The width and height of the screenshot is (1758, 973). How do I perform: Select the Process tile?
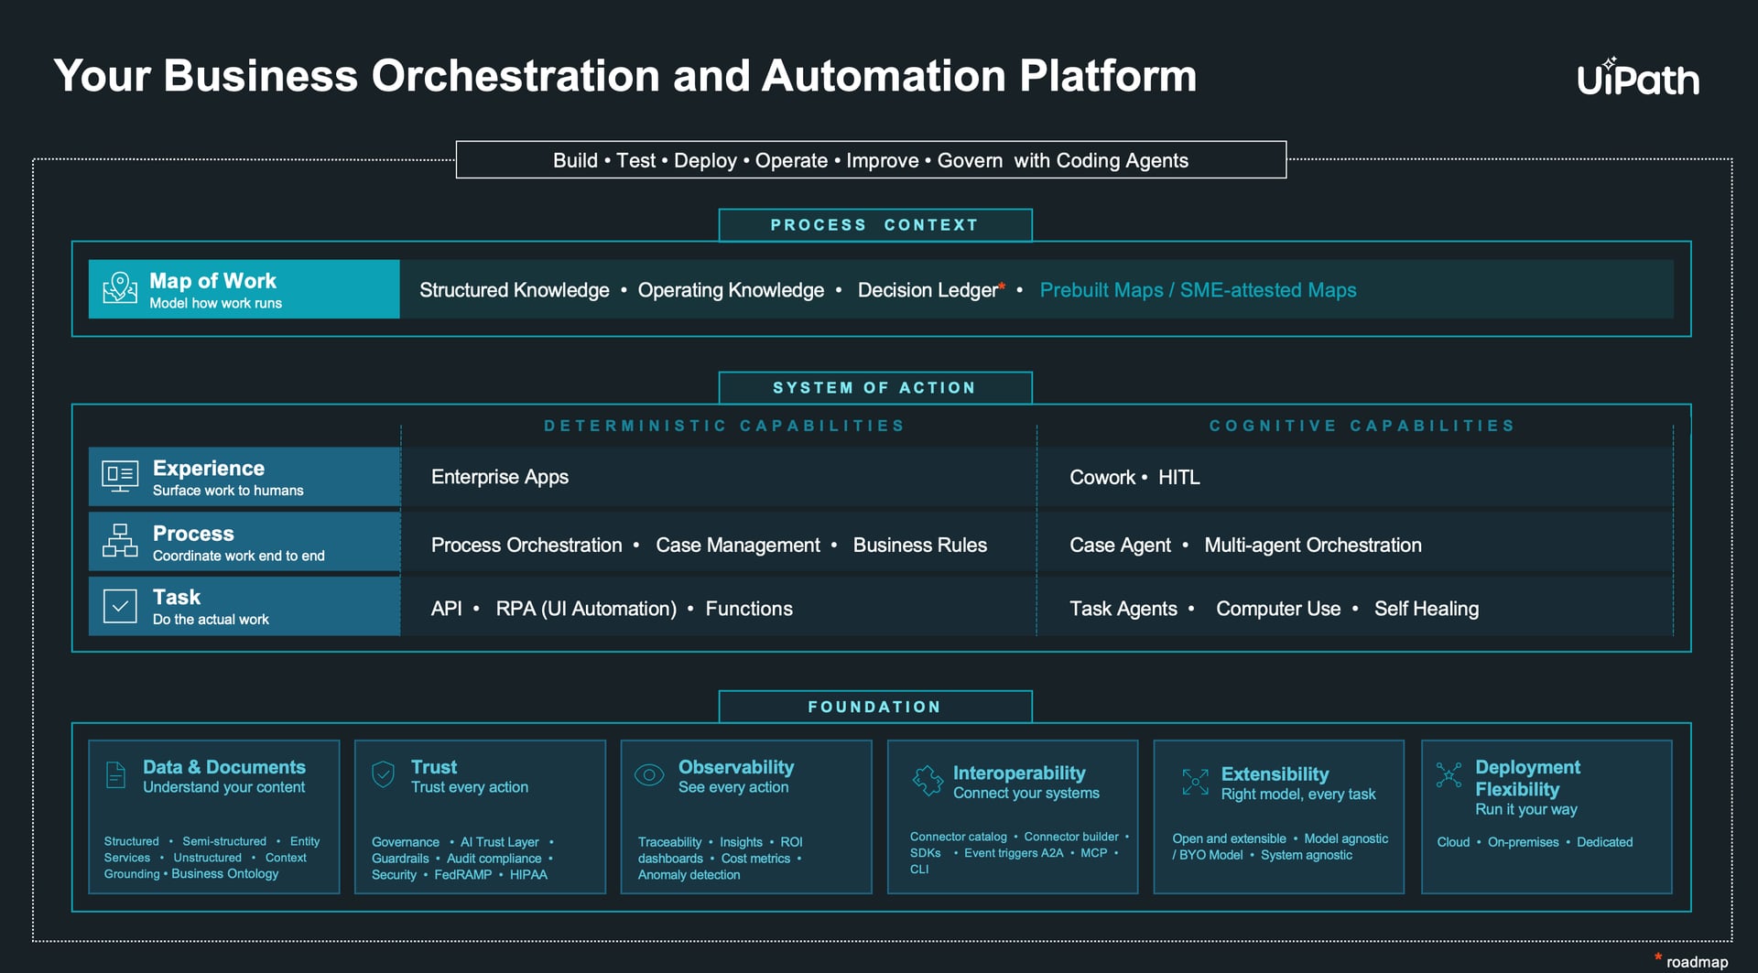[x=244, y=542]
